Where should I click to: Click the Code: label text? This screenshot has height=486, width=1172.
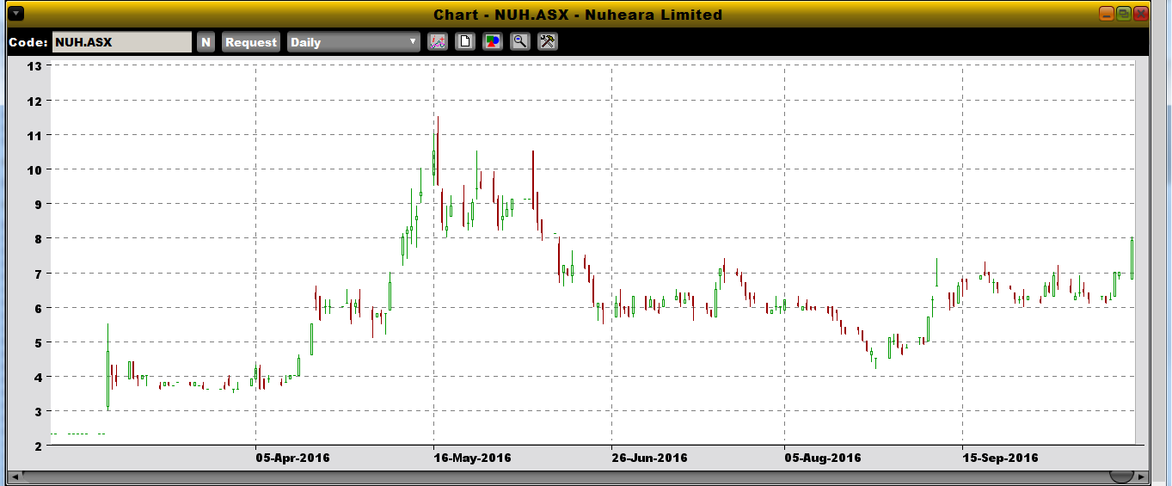pos(28,42)
